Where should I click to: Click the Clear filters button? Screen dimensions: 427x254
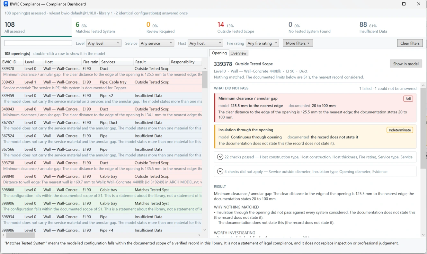point(410,43)
